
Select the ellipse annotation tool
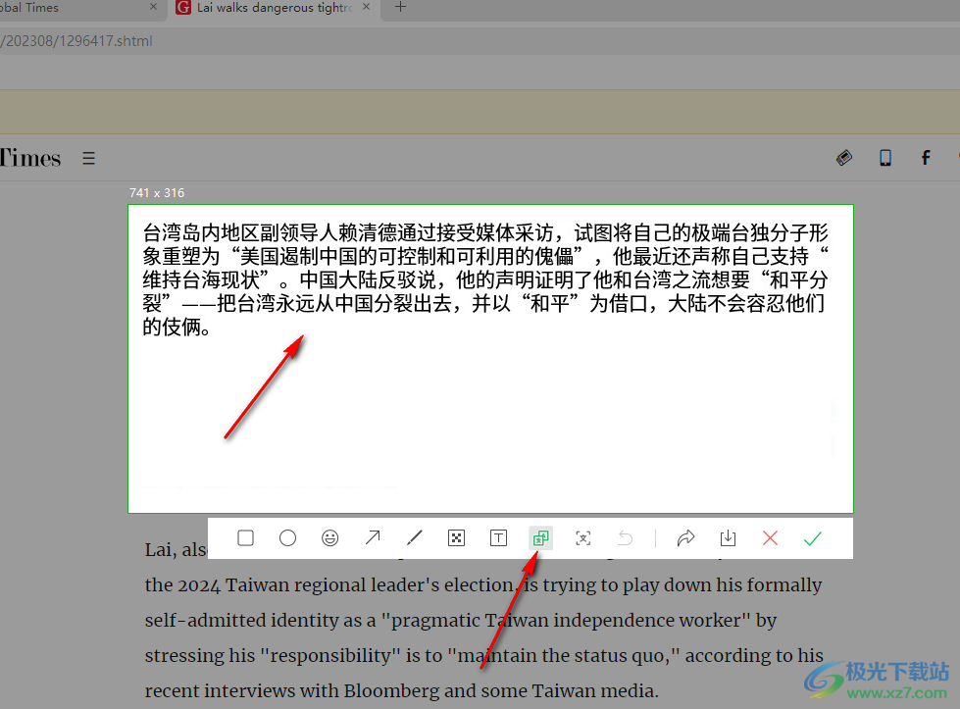coord(287,537)
